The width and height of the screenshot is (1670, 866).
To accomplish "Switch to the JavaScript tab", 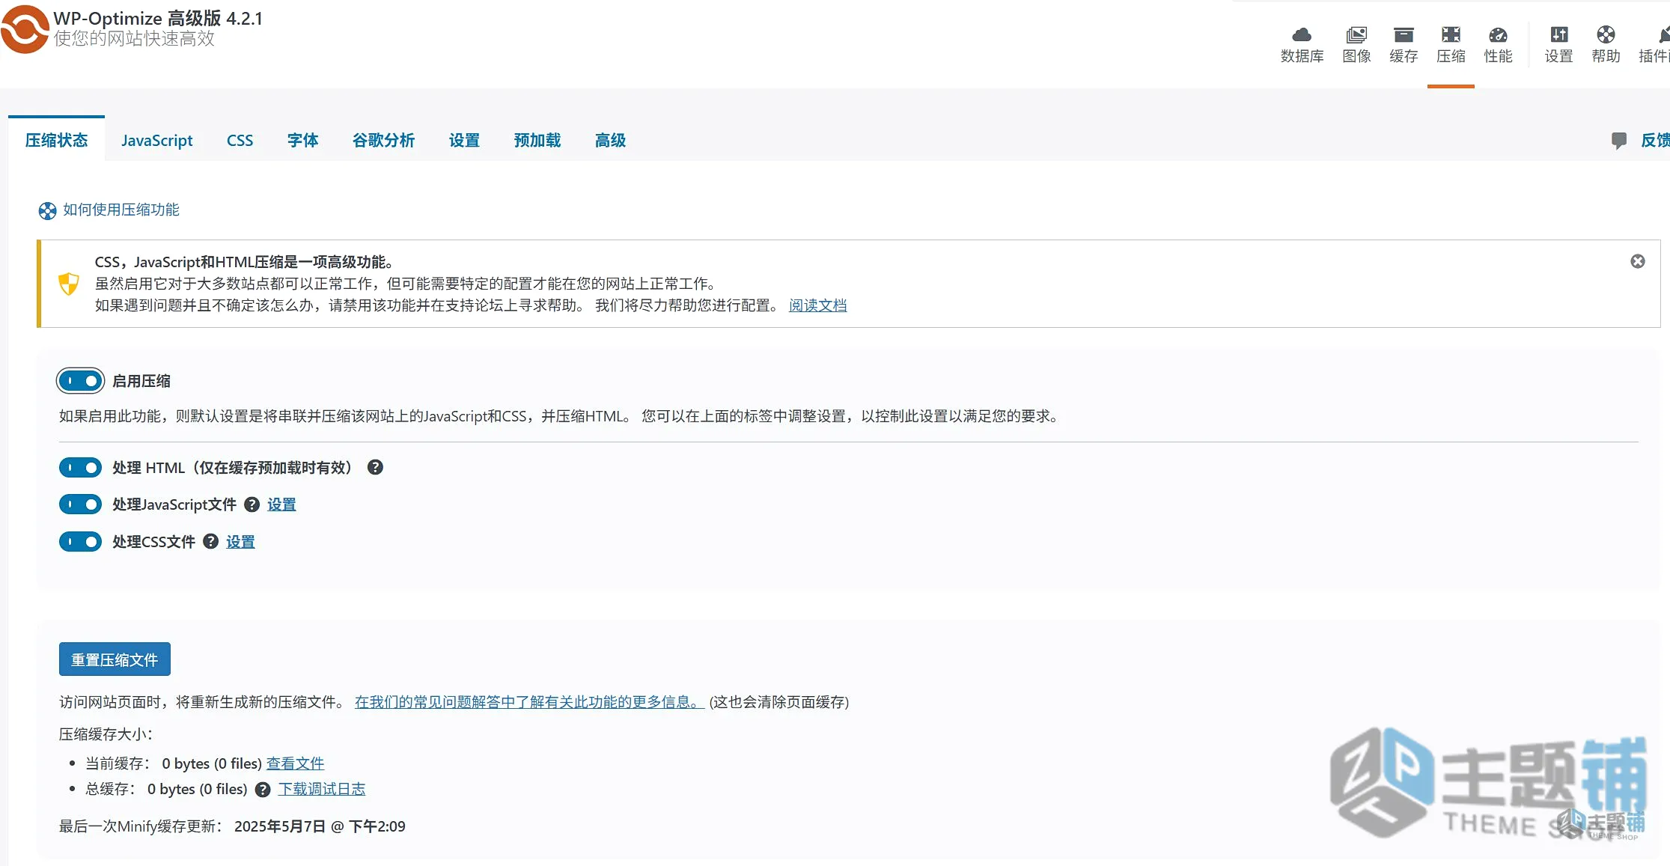I will click(x=156, y=140).
